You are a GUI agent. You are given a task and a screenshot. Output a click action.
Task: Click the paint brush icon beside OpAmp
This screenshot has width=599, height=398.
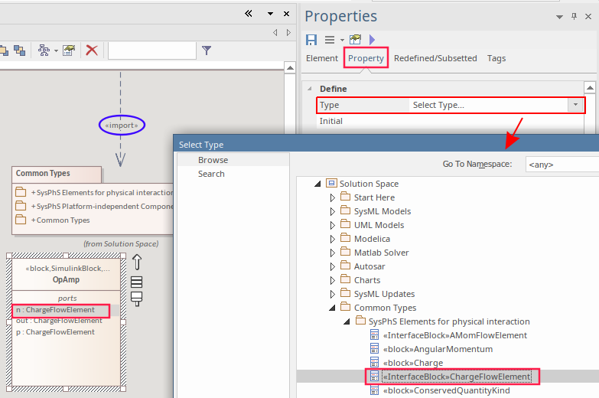[x=137, y=298]
